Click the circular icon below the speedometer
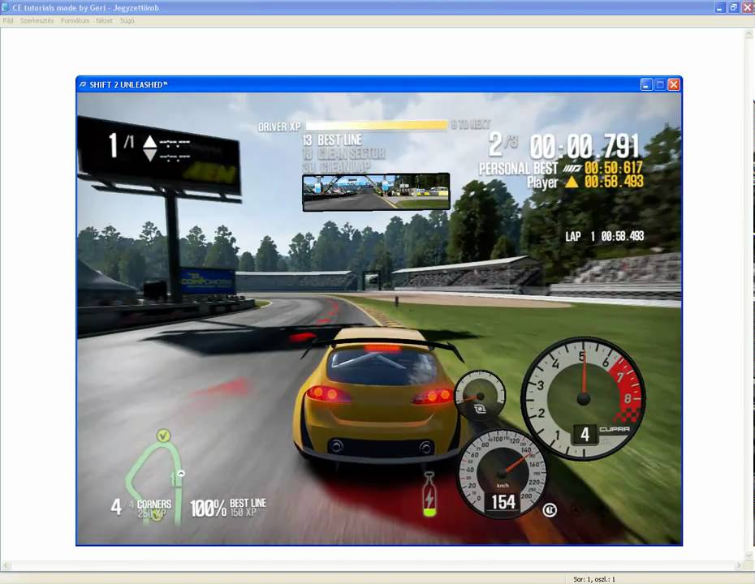Image resolution: width=755 pixels, height=584 pixels. (x=550, y=509)
